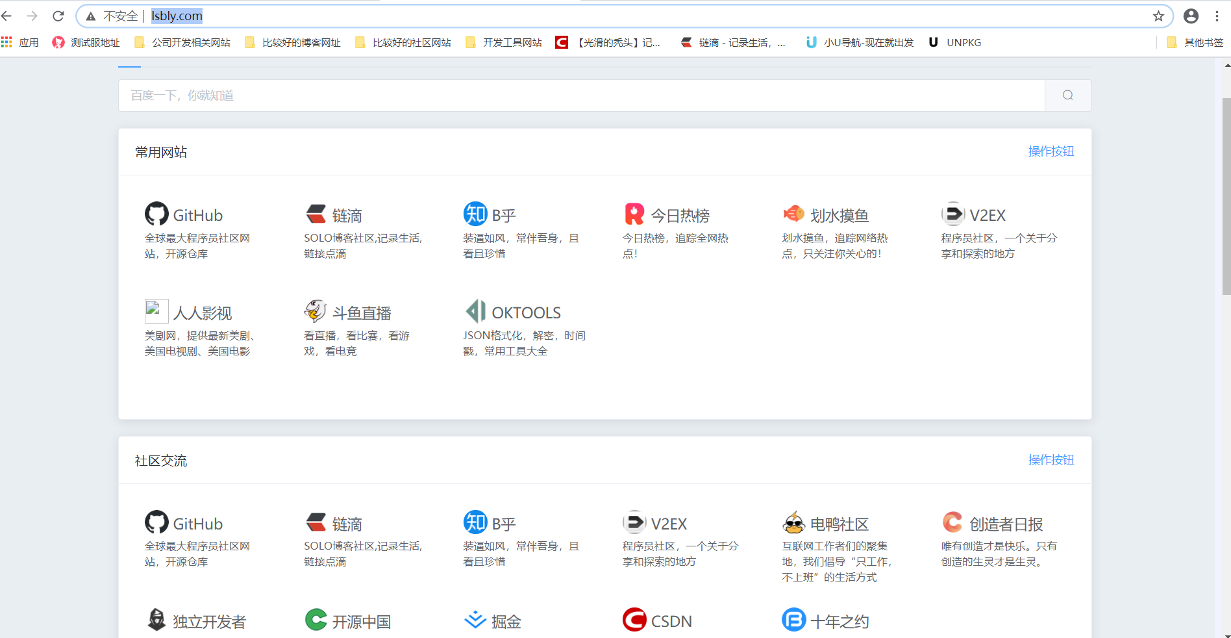Open the 斗鱼直播 title link
This screenshot has width=1231, height=638.
coord(362,313)
